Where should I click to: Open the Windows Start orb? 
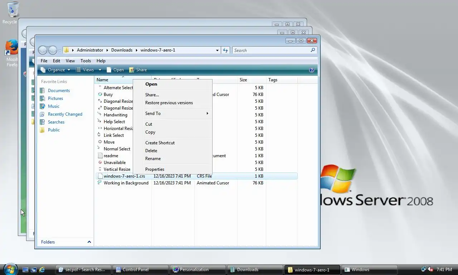coord(10,269)
